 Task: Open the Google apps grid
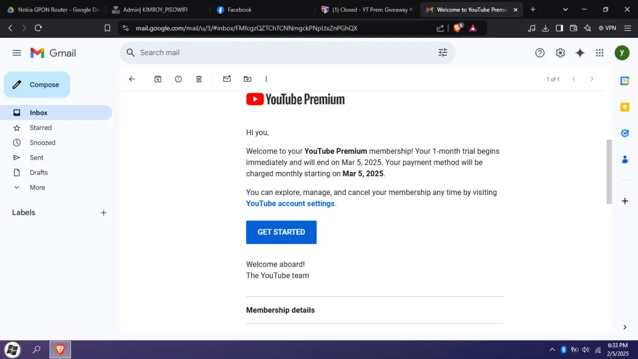(x=600, y=53)
